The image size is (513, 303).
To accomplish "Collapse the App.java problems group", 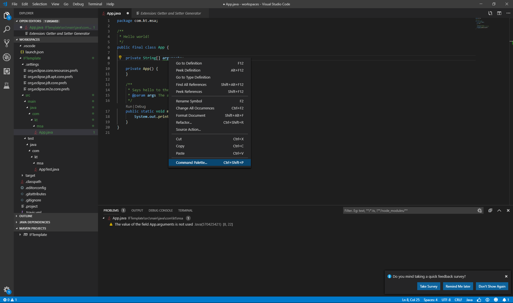I will tap(104, 218).
